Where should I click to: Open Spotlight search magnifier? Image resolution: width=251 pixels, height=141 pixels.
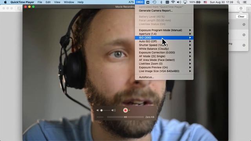(x=238, y=2)
